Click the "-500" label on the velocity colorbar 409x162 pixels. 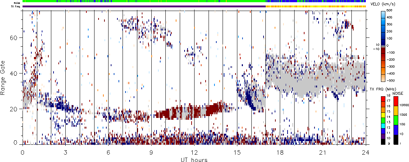click(x=391, y=80)
